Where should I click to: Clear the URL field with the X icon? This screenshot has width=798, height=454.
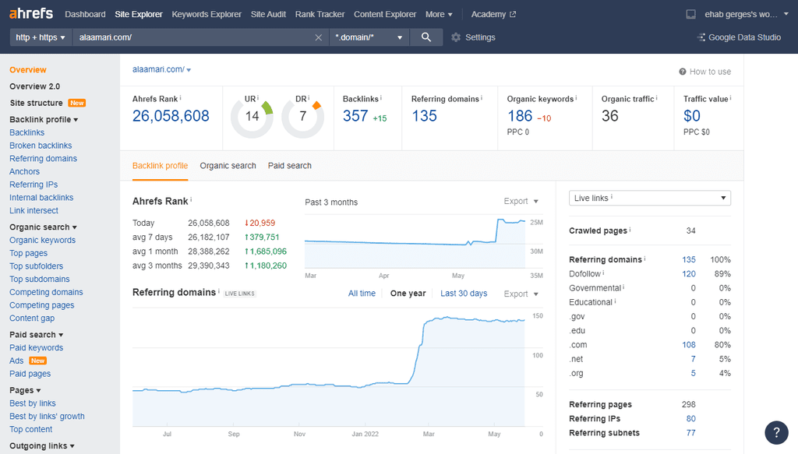coord(318,37)
